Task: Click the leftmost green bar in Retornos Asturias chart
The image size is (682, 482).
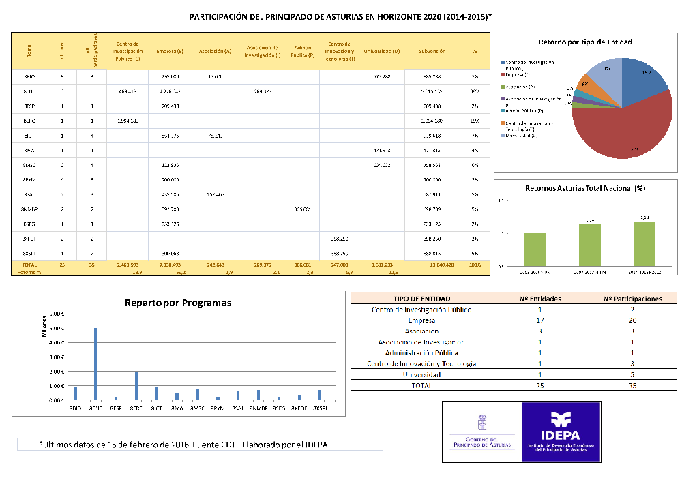Action: [x=535, y=250]
